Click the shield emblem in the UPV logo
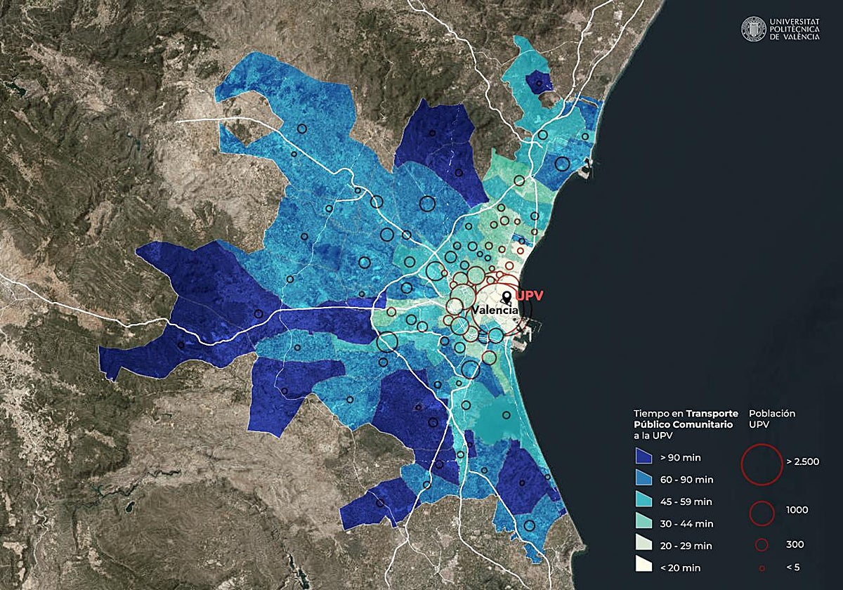 click(x=755, y=29)
